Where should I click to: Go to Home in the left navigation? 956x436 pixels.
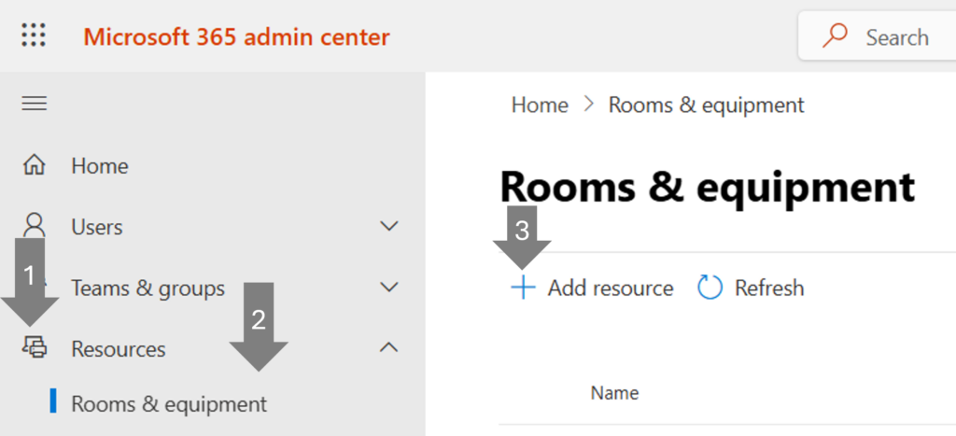100,166
